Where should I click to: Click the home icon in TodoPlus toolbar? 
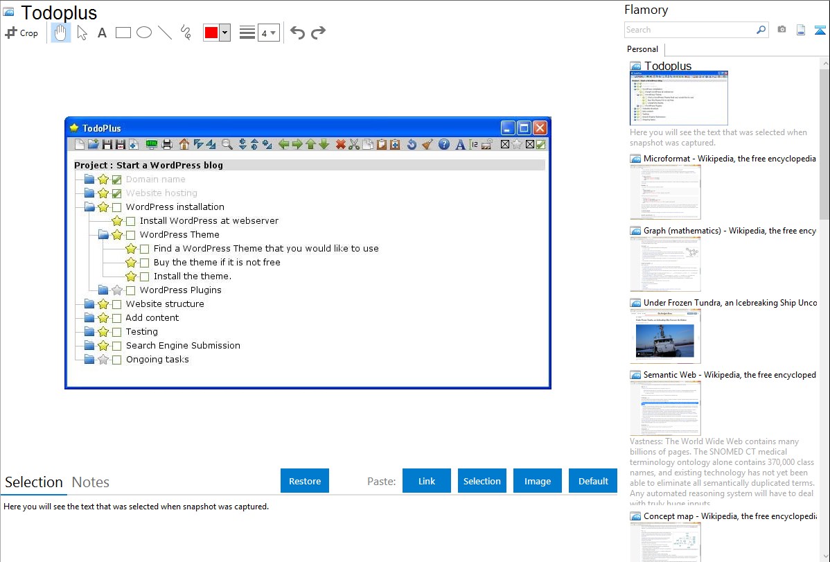point(184,144)
